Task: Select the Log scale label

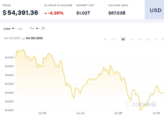Action: (x=20, y=28)
